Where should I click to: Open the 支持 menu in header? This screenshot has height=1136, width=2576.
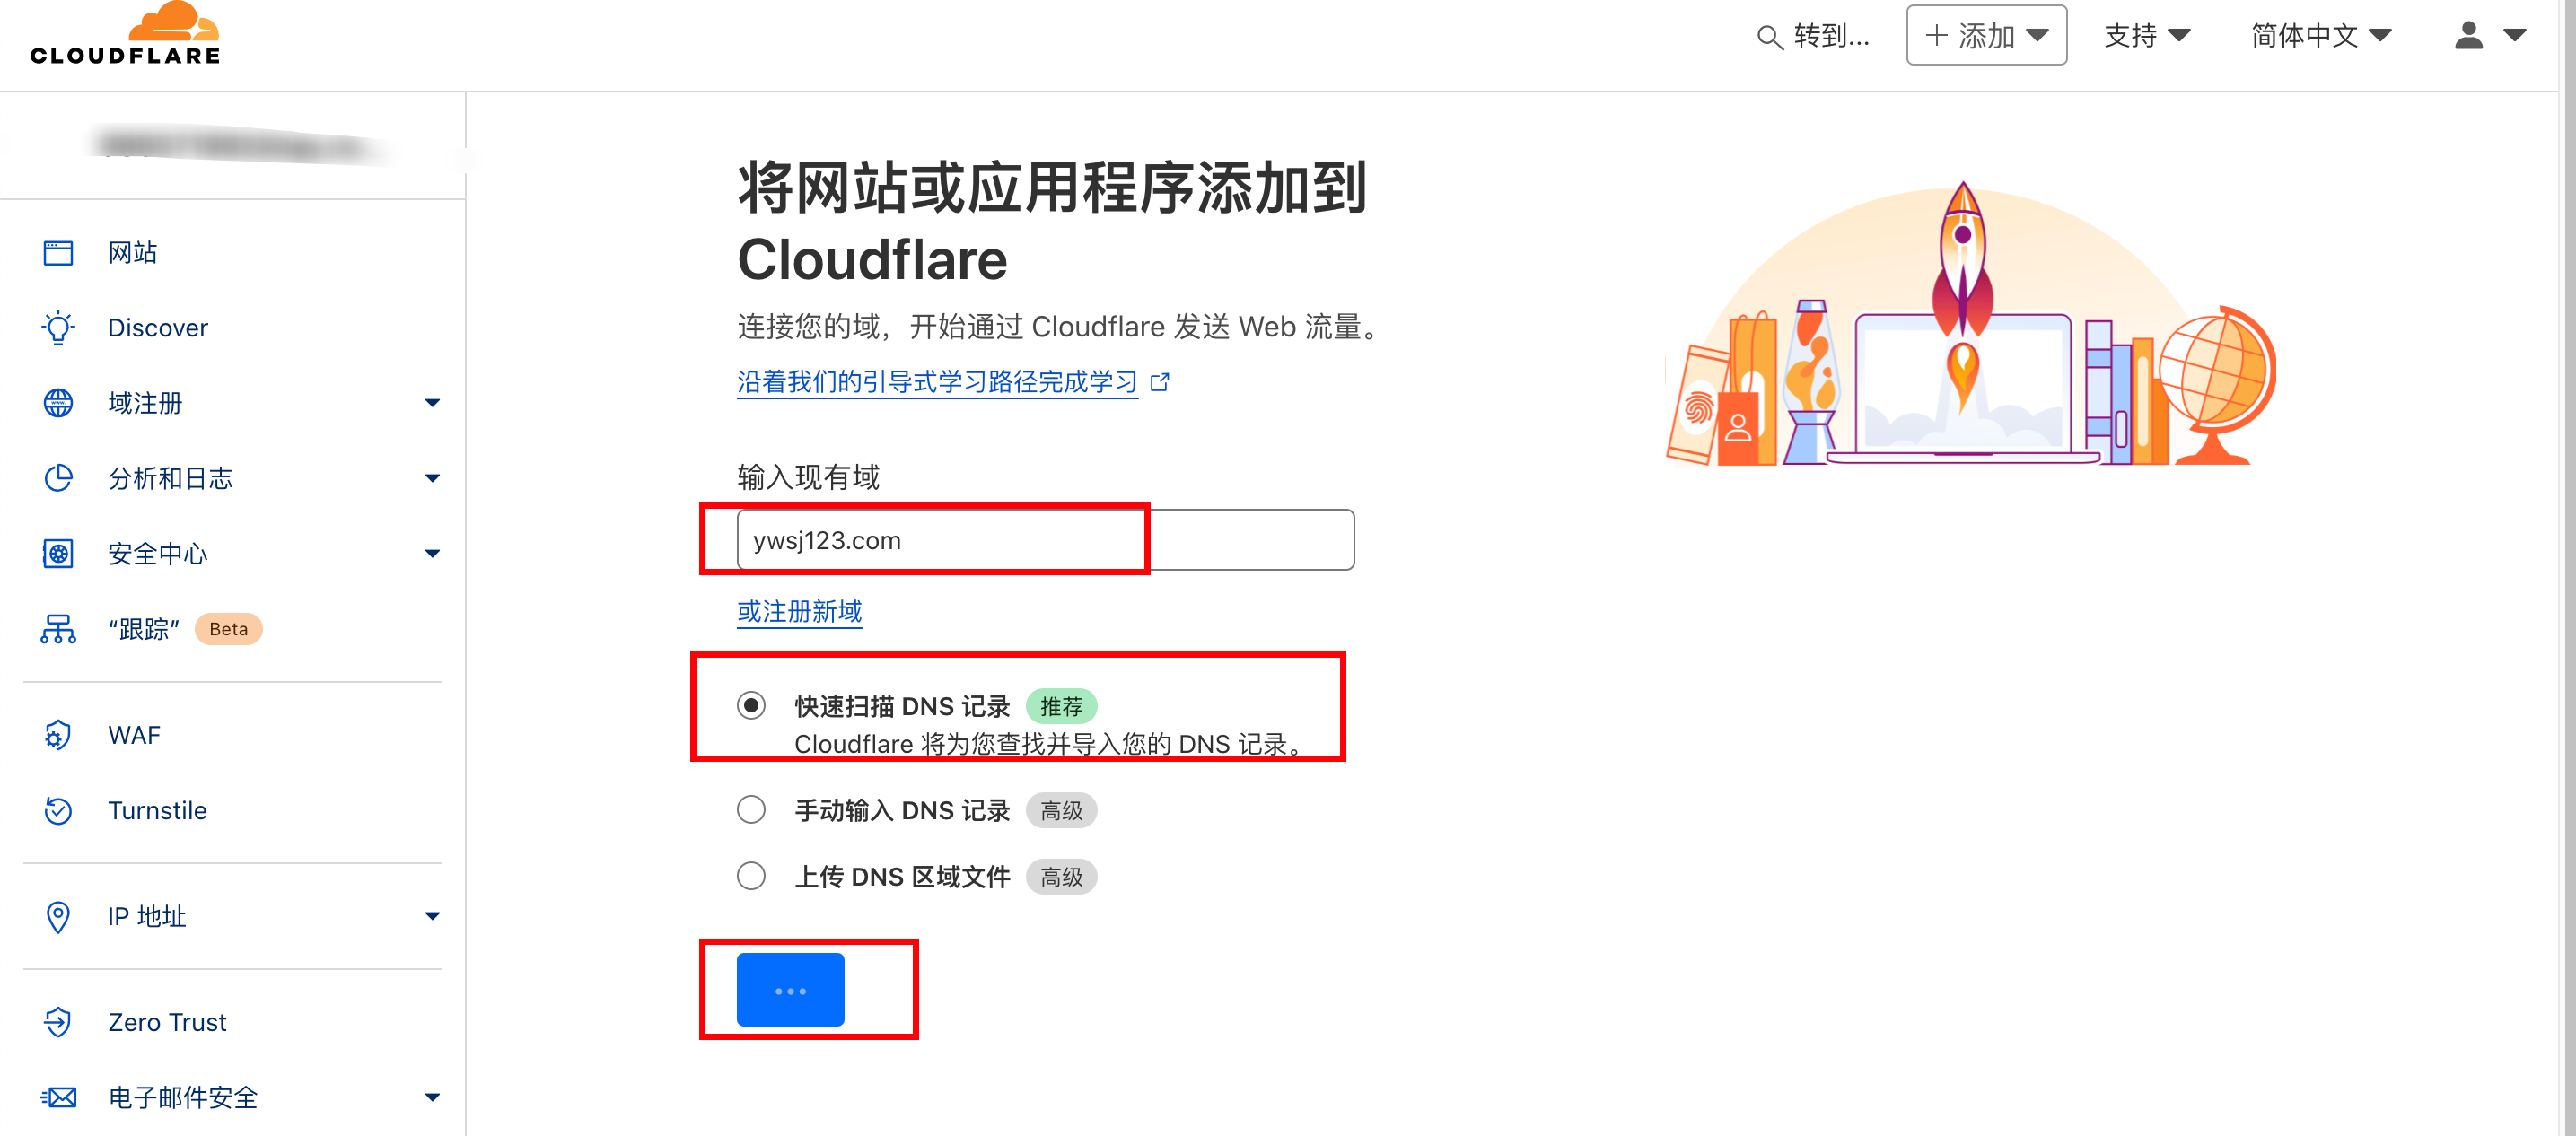(x=2146, y=36)
